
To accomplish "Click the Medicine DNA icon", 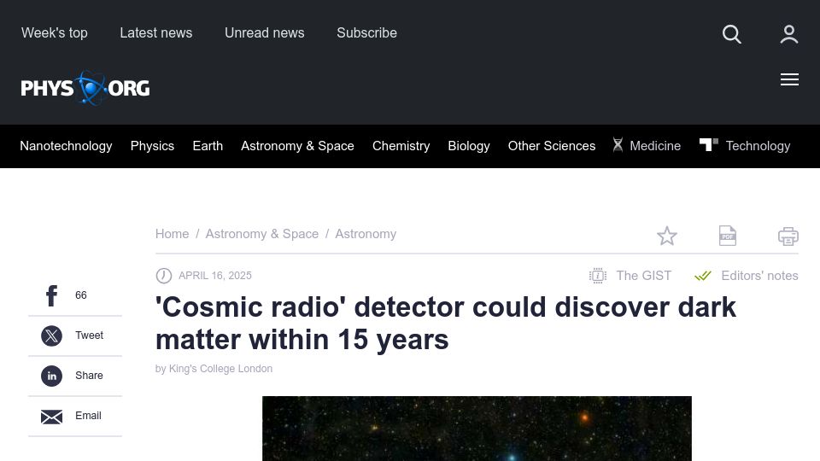I will 618,145.
